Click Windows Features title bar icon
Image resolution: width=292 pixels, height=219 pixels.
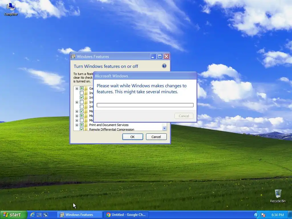point(73,56)
